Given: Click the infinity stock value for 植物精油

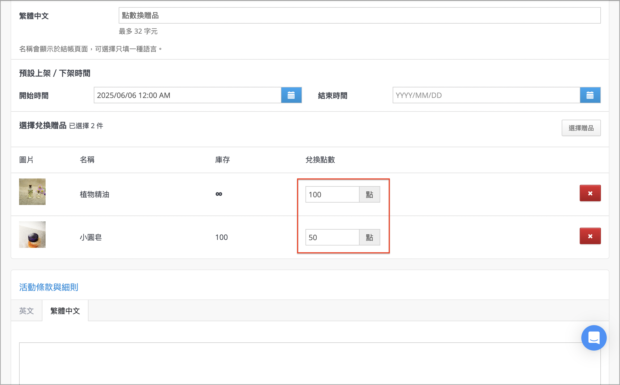Looking at the screenshot, I should point(219,194).
